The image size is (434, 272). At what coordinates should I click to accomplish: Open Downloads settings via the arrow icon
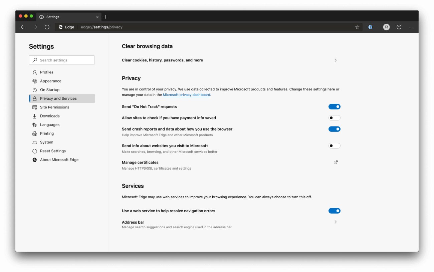coord(35,116)
